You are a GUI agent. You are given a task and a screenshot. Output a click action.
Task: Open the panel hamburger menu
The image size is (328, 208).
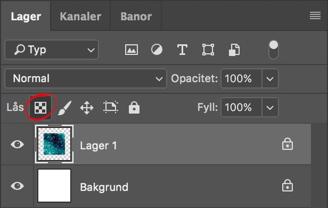click(315, 15)
